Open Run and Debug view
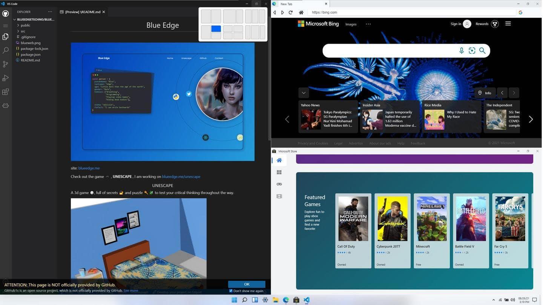This screenshot has width=543, height=305. click(x=5, y=78)
